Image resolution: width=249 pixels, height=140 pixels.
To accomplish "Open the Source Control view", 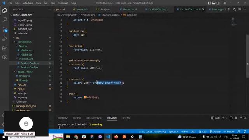I will click(x=5, y=29).
